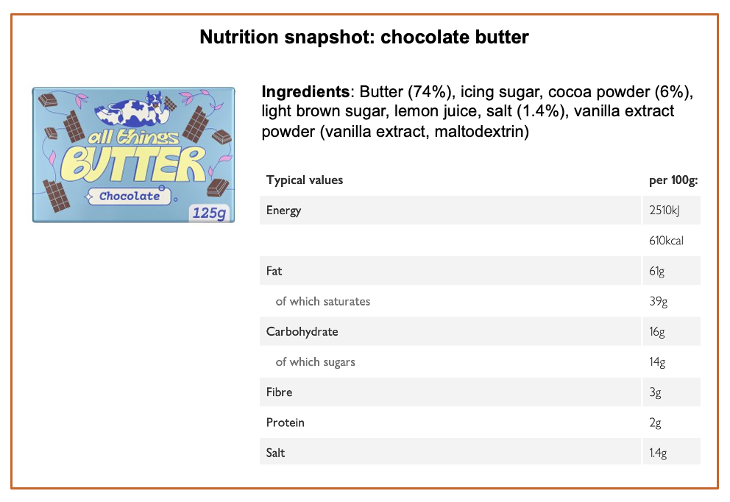730x502 pixels.
Task: Click the 1.4g salt value
Action: pos(658,453)
